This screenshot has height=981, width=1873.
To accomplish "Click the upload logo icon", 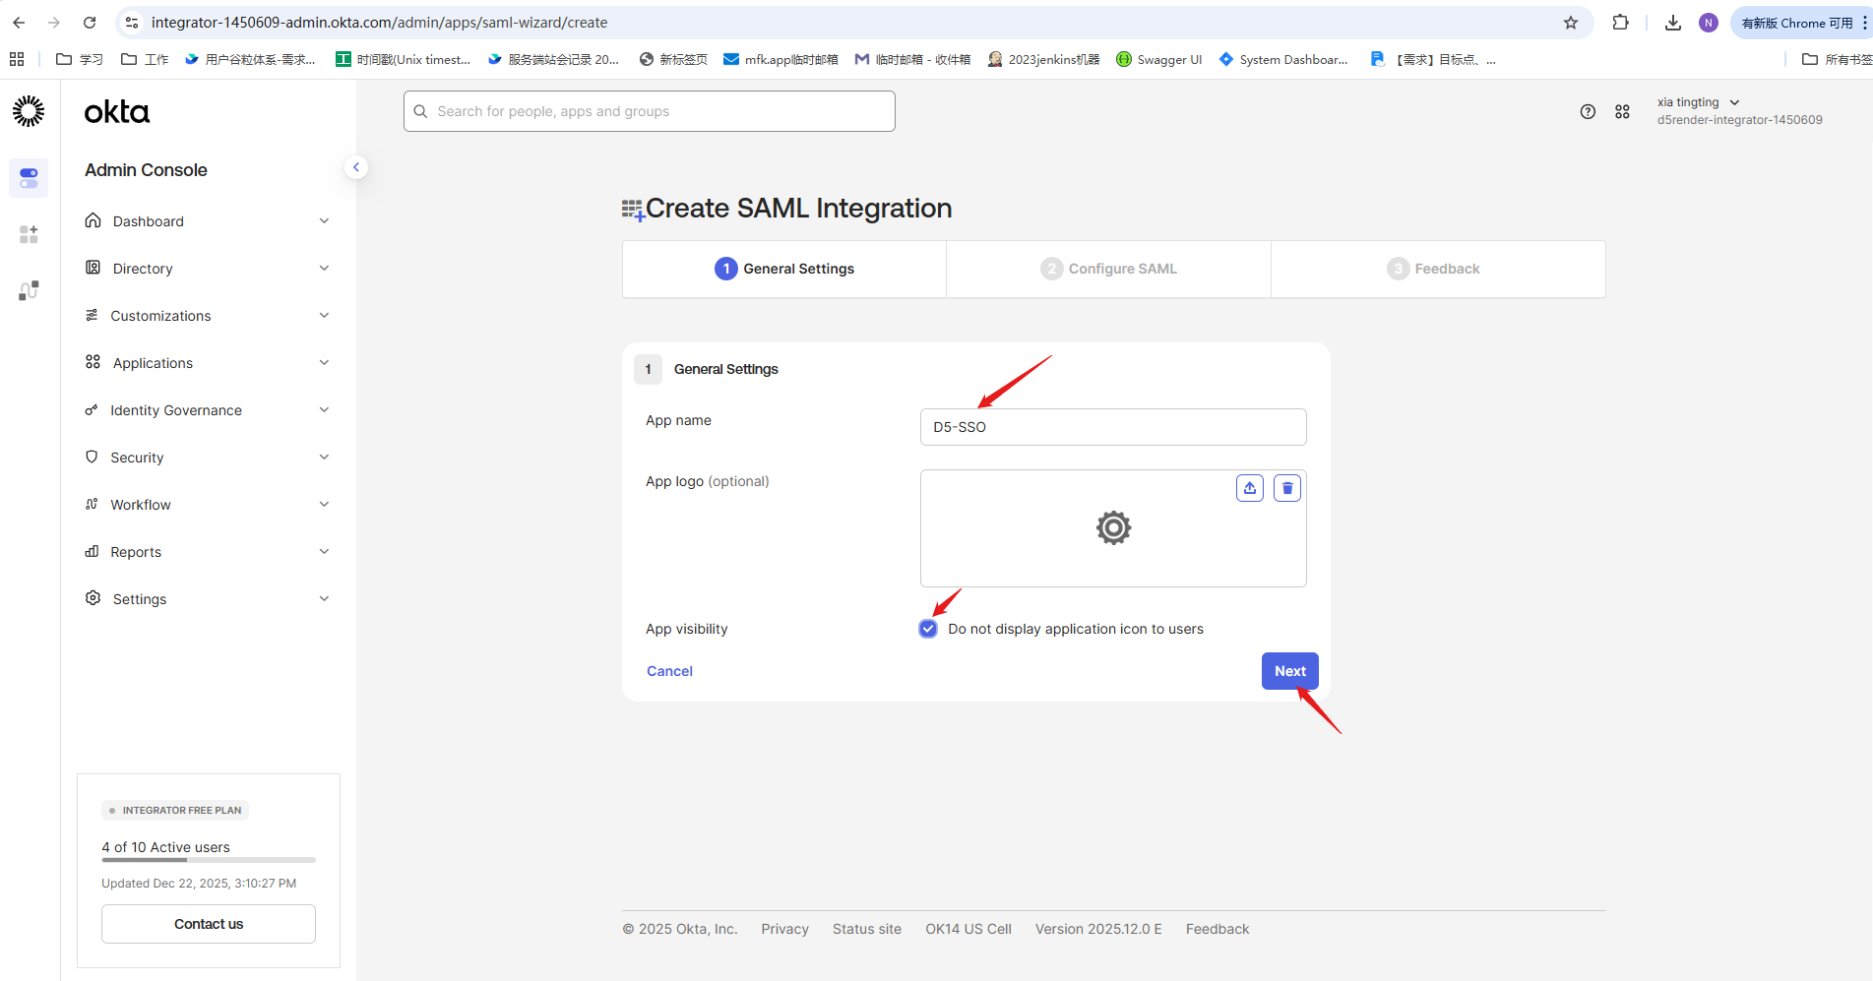I will [1249, 488].
